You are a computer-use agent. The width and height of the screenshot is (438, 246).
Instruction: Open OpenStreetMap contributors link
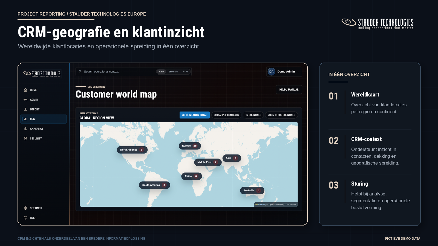point(282,204)
